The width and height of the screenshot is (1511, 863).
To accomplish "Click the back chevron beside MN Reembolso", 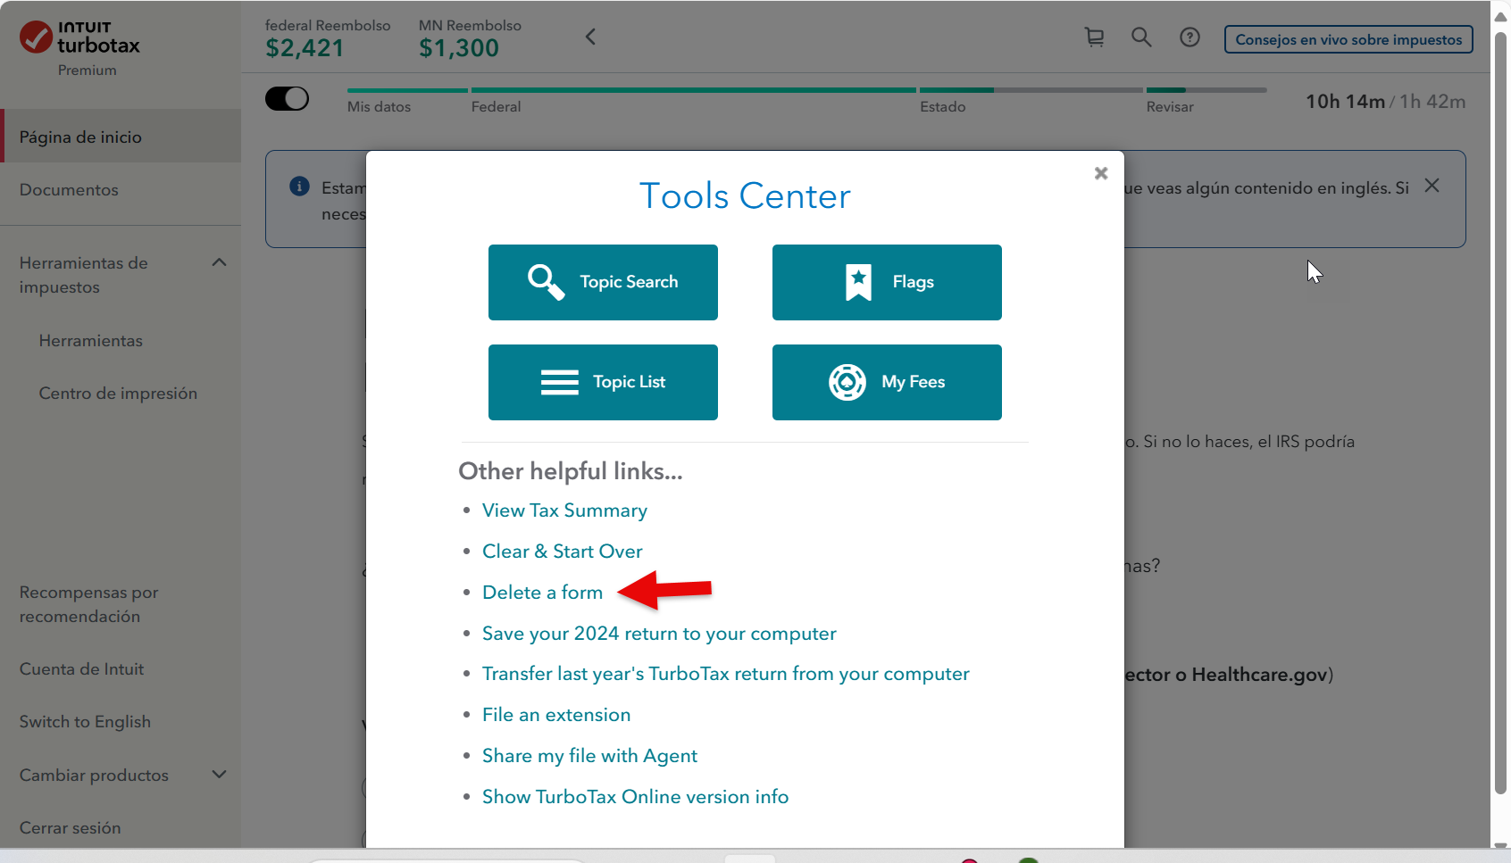I will coord(590,37).
